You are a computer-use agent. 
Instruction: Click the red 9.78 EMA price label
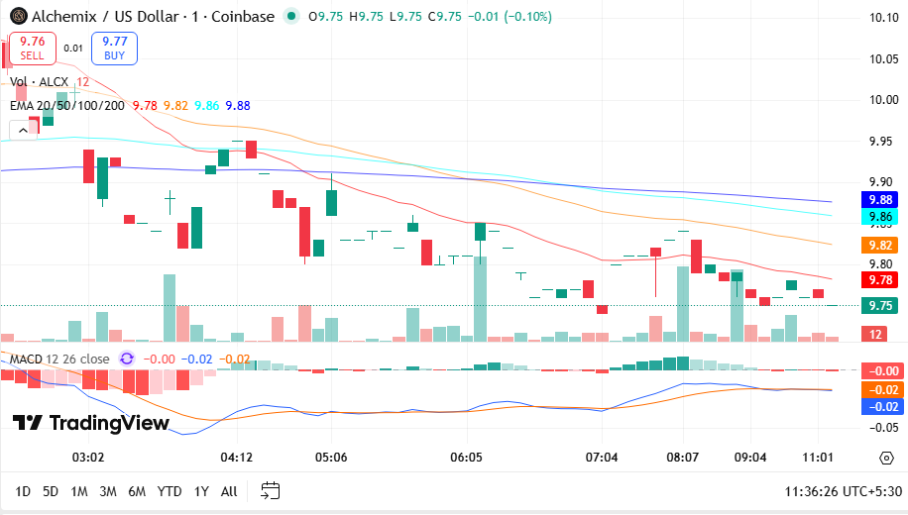coord(880,280)
